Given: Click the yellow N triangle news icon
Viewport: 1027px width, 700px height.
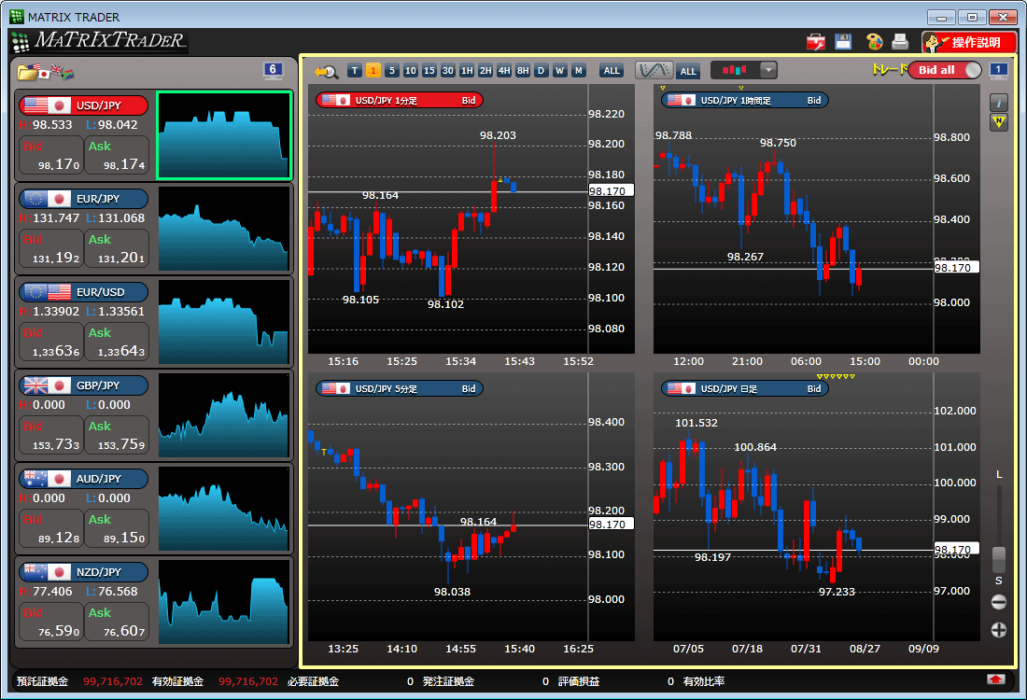Looking at the screenshot, I should (998, 121).
